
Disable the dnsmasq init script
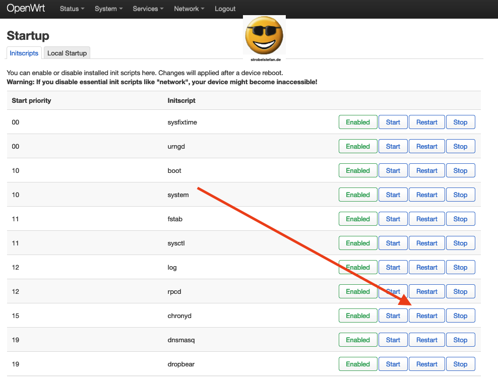[358, 340]
